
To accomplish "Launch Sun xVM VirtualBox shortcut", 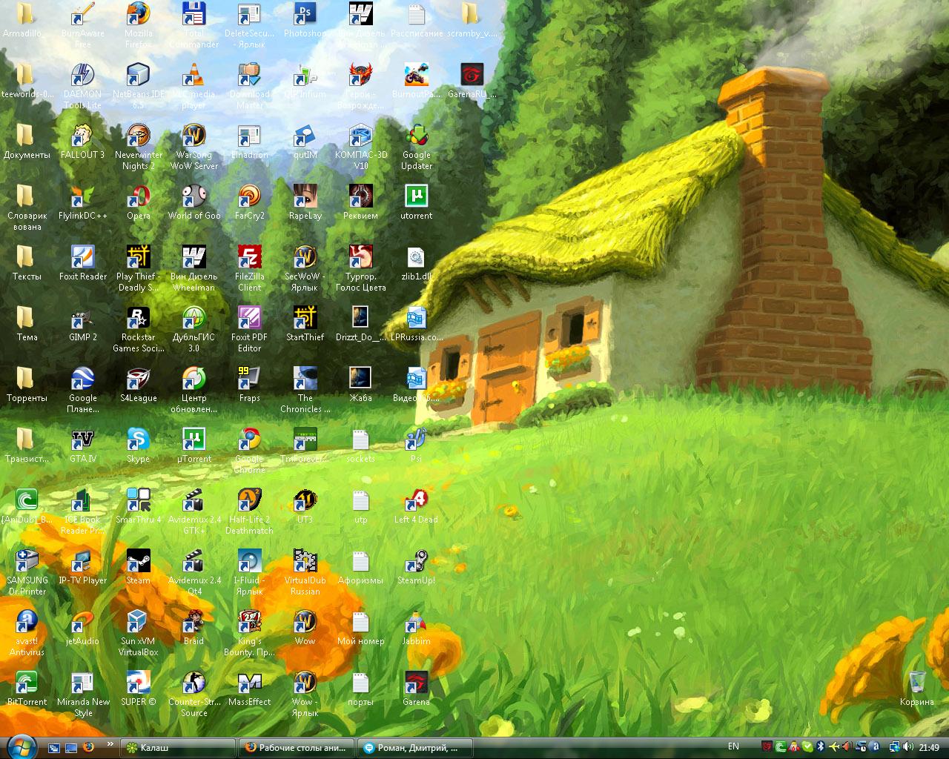I will [139, 633].
